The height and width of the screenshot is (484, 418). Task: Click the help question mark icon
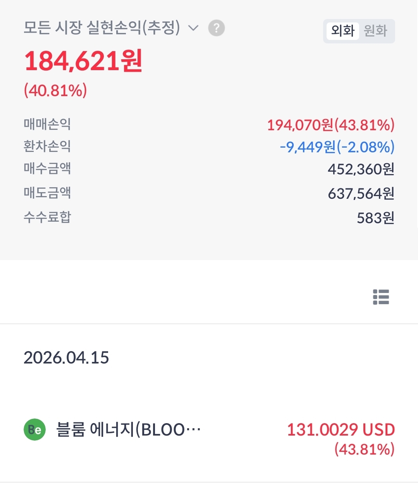217,28
